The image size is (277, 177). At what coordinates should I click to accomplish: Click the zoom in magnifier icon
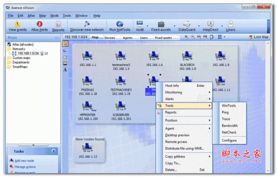click(186, 37)
